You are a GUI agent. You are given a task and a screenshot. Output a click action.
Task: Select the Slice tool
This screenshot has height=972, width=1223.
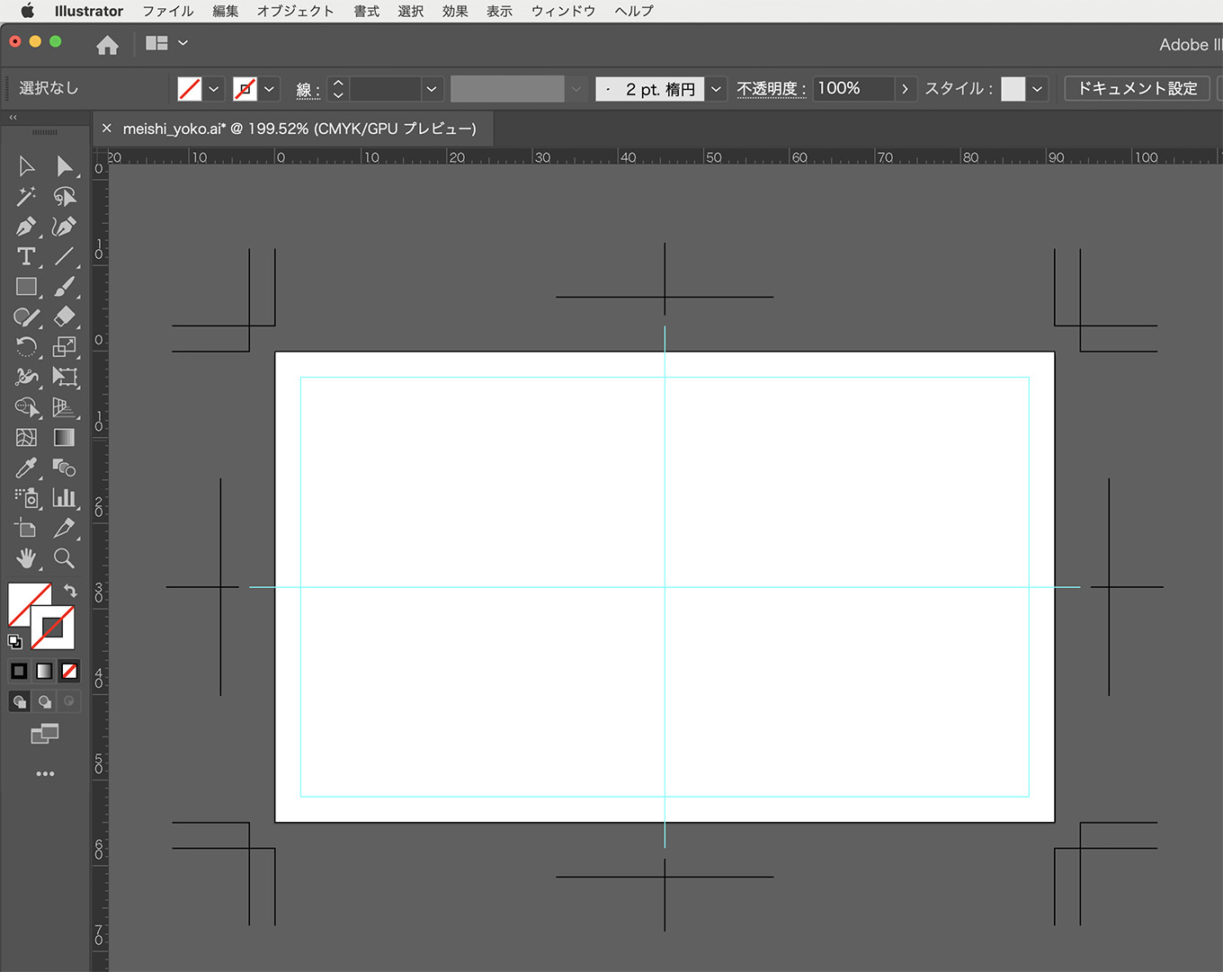(x=64, y=528)
